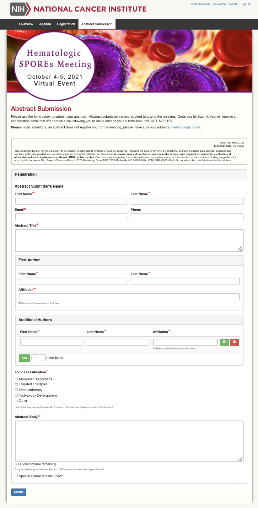The image size is (258, 508).
Task: Click the more items number field
Action: point(39,358)
